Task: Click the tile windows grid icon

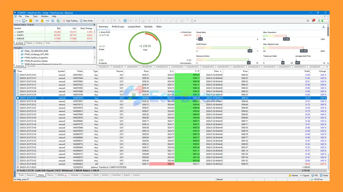Action: pyautogui.click(x=125, y=21)
